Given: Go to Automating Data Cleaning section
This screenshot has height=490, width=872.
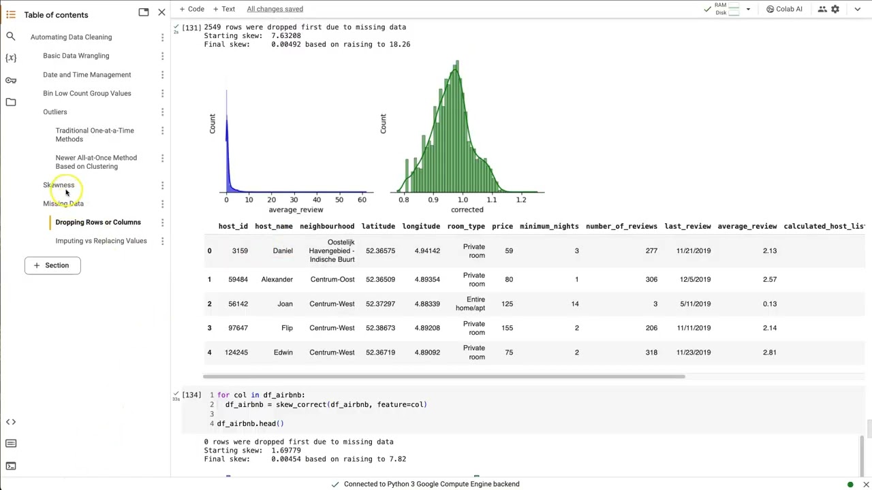Looking at the screenshot, I should 71,37.
